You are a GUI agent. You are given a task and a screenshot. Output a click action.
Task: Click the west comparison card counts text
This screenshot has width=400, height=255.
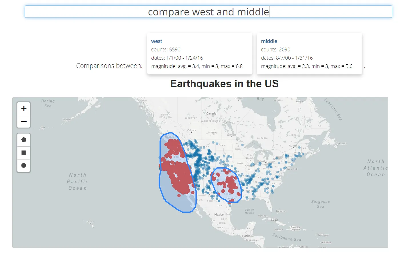166,49
